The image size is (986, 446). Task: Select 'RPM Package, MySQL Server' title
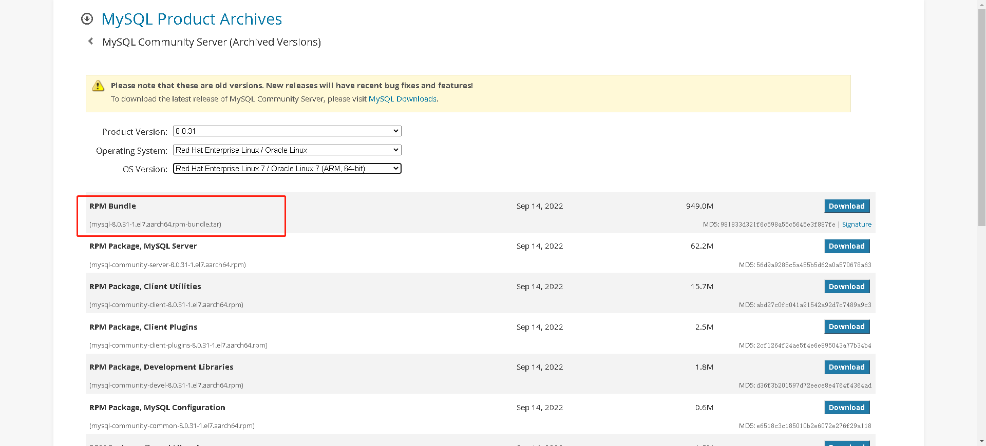pyautogui.click(x=143, y=246)
